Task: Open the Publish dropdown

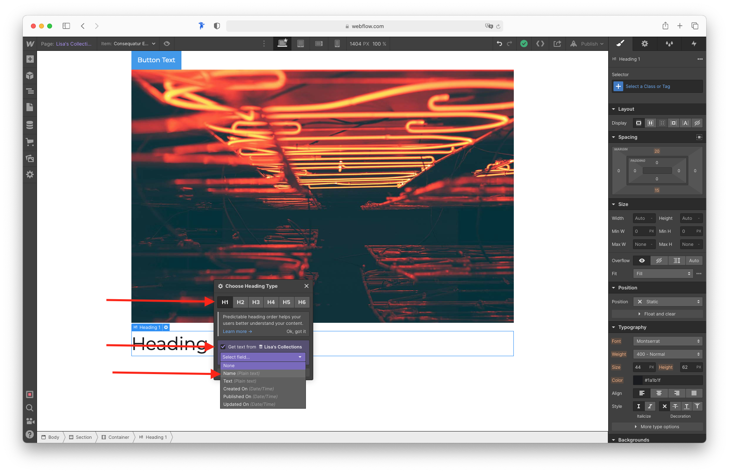Action: (x=587, y=44)
